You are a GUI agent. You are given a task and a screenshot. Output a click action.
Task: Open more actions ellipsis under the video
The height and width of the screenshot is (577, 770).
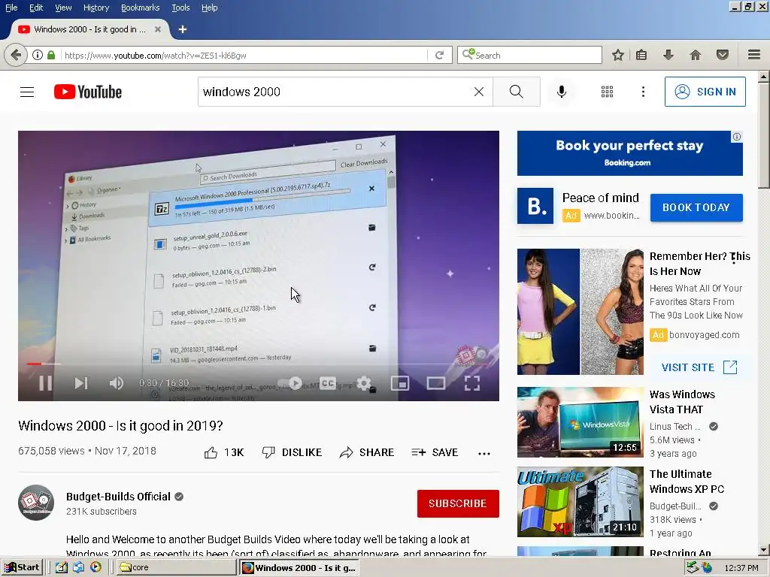(484, 453)
